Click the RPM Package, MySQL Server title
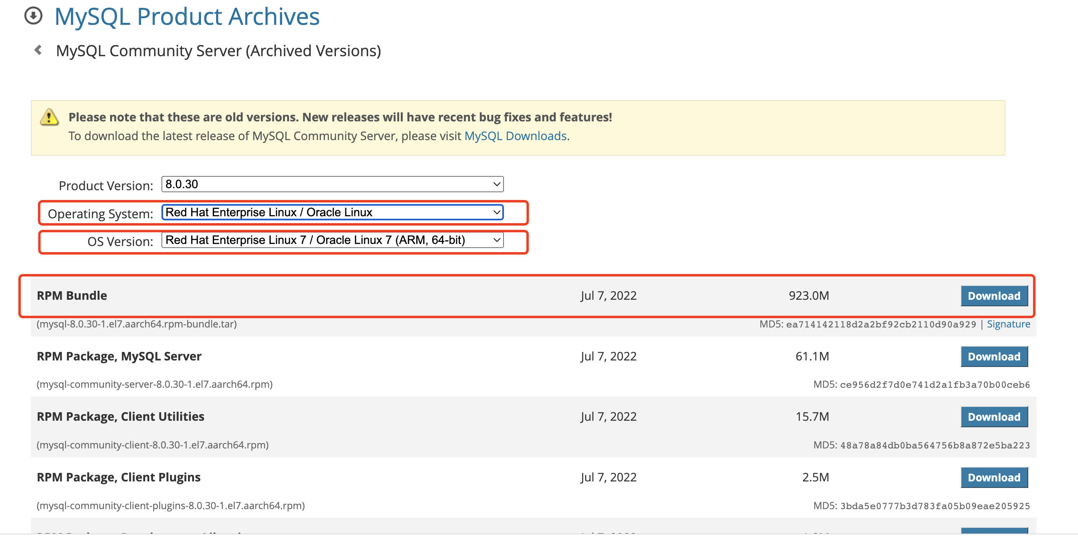Screen dimensions: 1078x536 pos(119,356)
